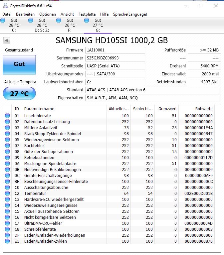This screenshot has width=224, height=255.
Task: Click the Laufwerksbuchstaben field G:
Action: point(115,82)
